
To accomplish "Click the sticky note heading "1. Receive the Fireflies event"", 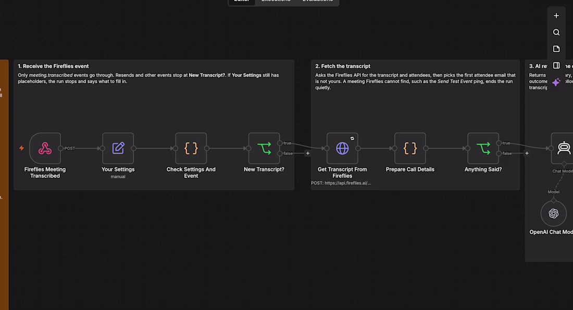I will (53, 66).
